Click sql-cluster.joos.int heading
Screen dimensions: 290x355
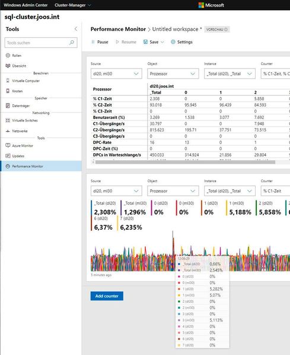tap(32, 17)
